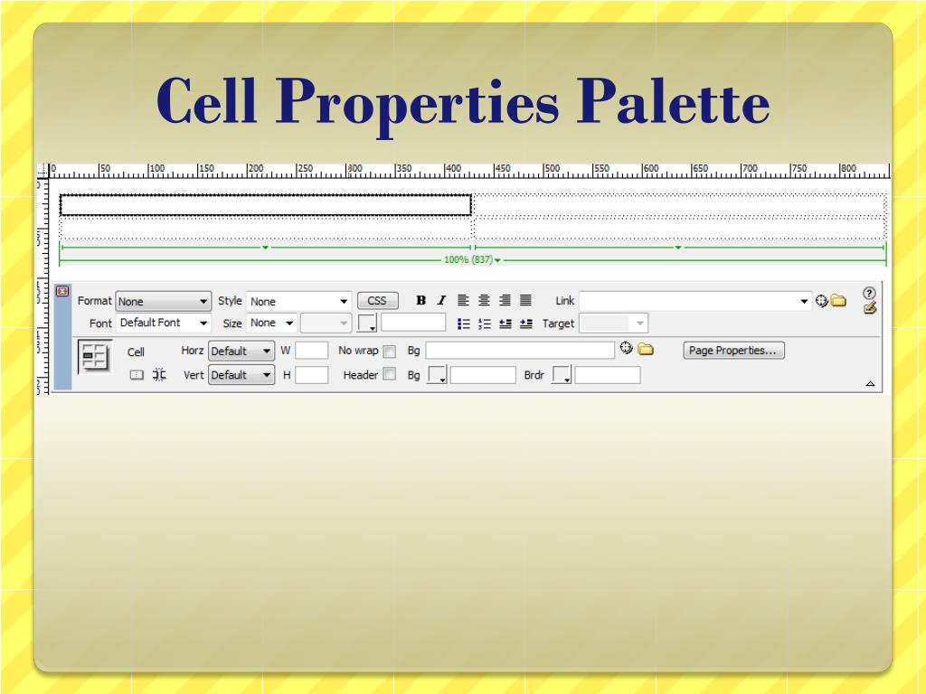Select the bottom-left table cell
Image resolution: width=926 pixels, height=694 pixels.
point(266,229)
